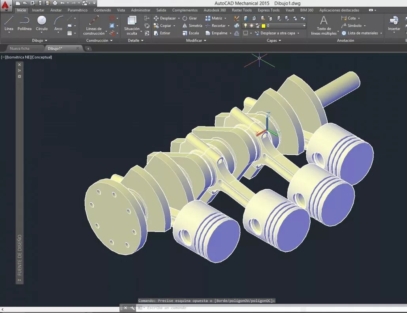Expand the Detalle panel
The width and height of the screenshot is (407, 313).
(136, 40)
